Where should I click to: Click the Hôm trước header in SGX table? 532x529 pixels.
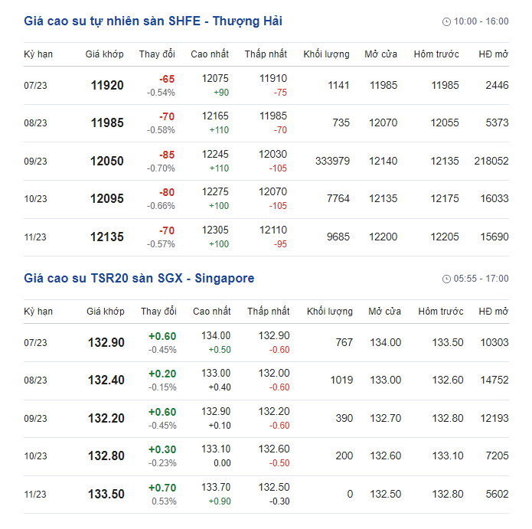440,312
